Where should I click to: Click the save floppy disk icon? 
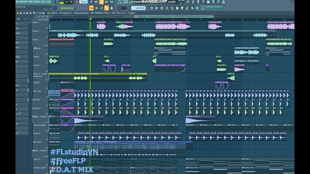tap(208, 2)
